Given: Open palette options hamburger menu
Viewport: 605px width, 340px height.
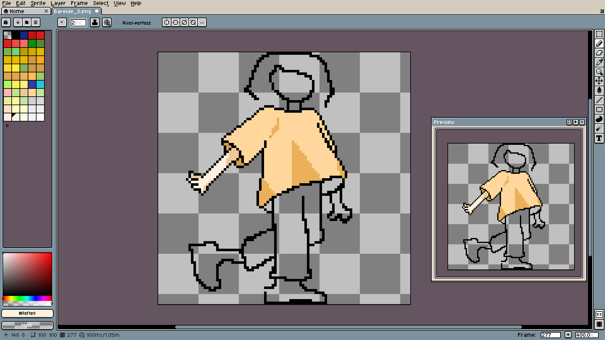Looking at the screenshot, I should (36, 22).
